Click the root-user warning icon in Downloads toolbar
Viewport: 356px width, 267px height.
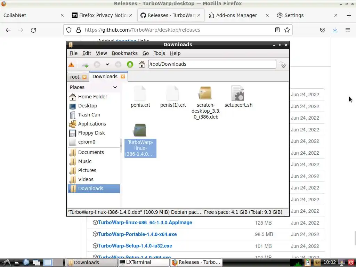[x=71, y=64]
